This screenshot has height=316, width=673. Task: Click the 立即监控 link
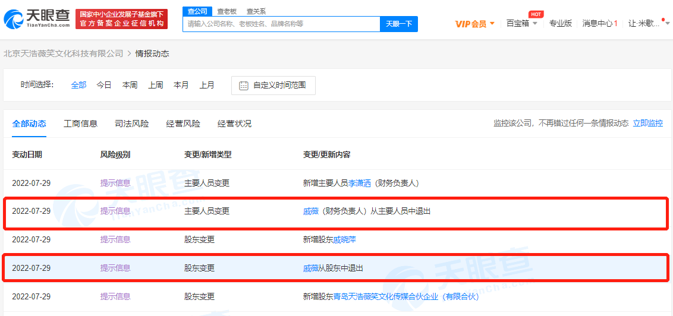click(x=647, y=124)
